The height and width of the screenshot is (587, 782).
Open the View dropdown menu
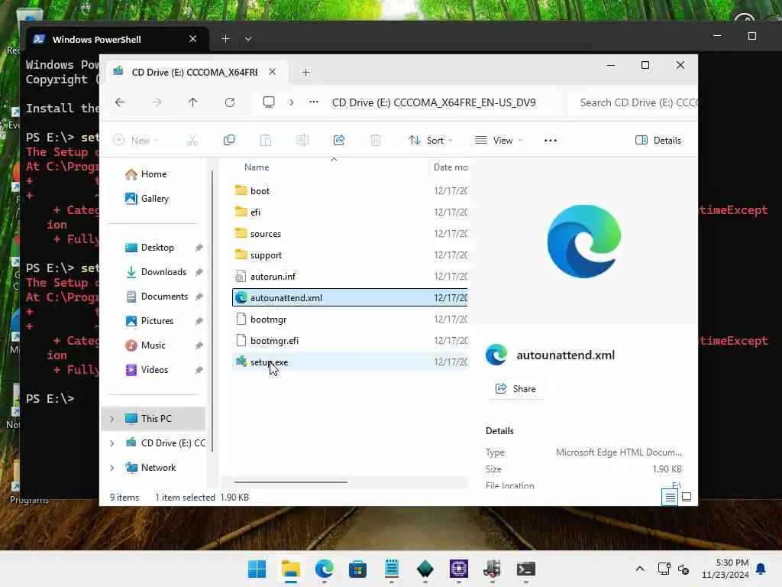pyautogui.click(x=499, y=141)
